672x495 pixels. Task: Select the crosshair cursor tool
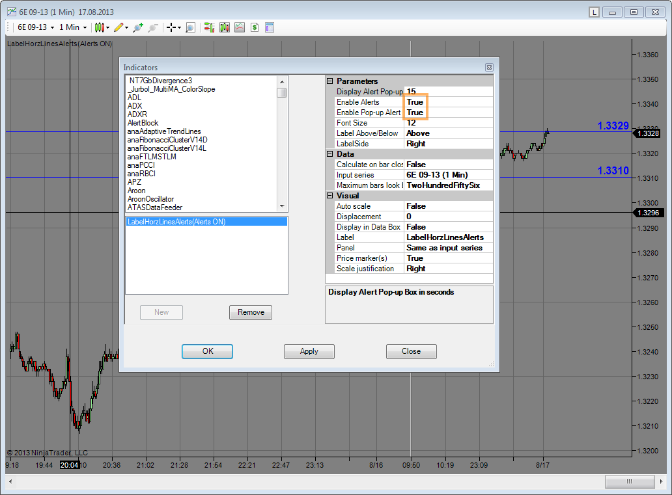(x=171, y=27)
